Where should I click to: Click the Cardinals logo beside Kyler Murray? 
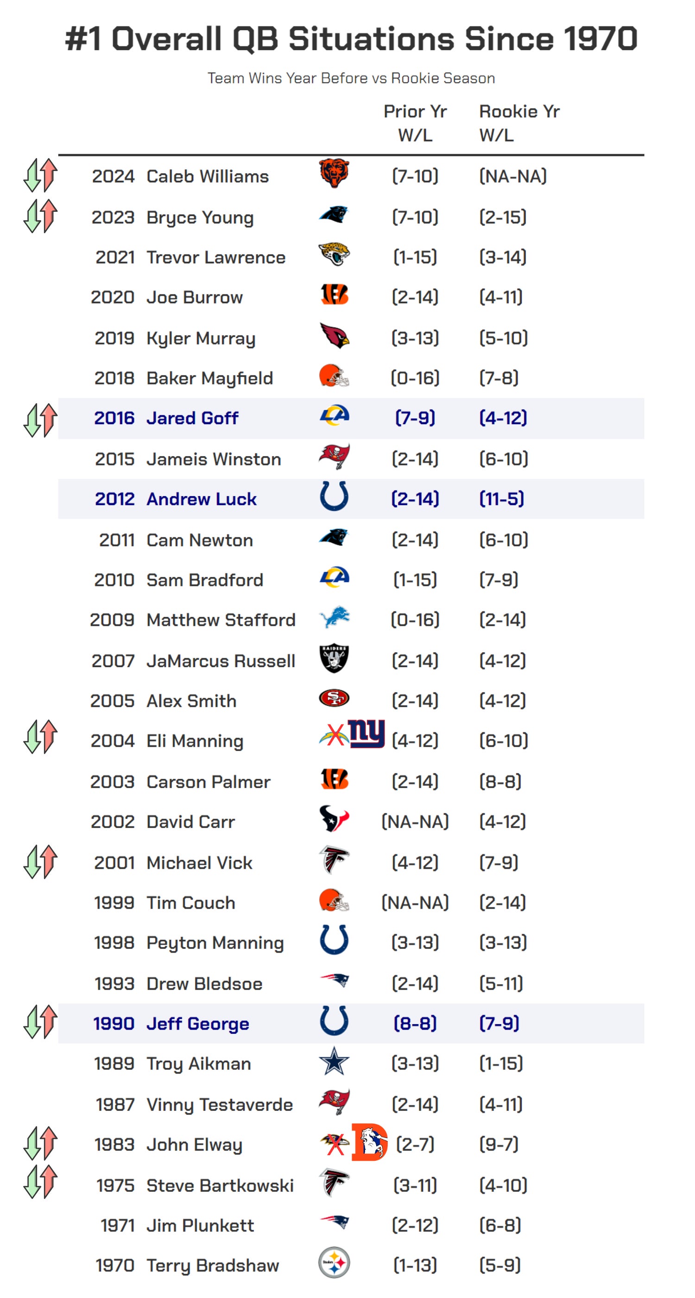point(334,336)
